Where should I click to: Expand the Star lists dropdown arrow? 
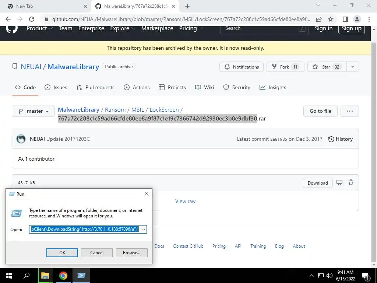pyautogui.click(x=353, y=67)
